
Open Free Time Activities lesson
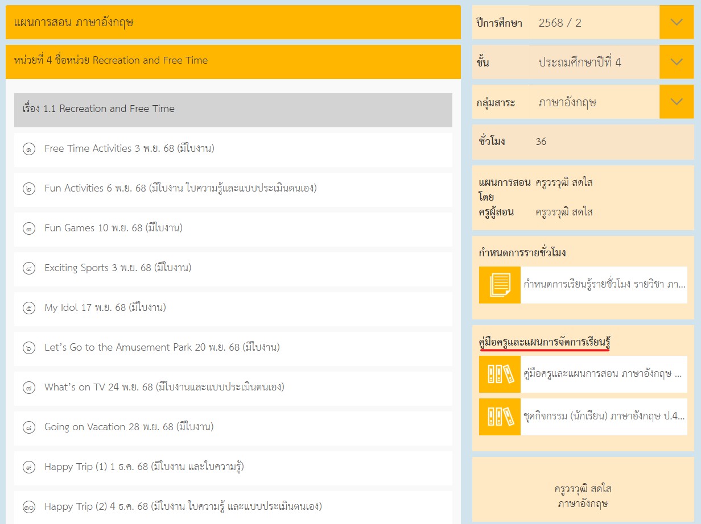click(x=129, y=149)
